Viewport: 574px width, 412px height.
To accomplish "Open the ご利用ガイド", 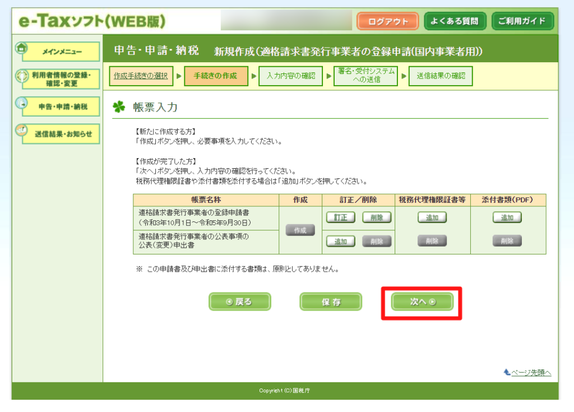I will tap(522, 21).
